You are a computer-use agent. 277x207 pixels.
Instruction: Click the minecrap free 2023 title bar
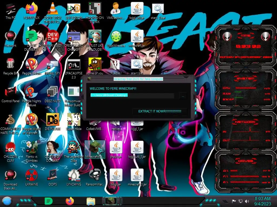pos(138,79)
